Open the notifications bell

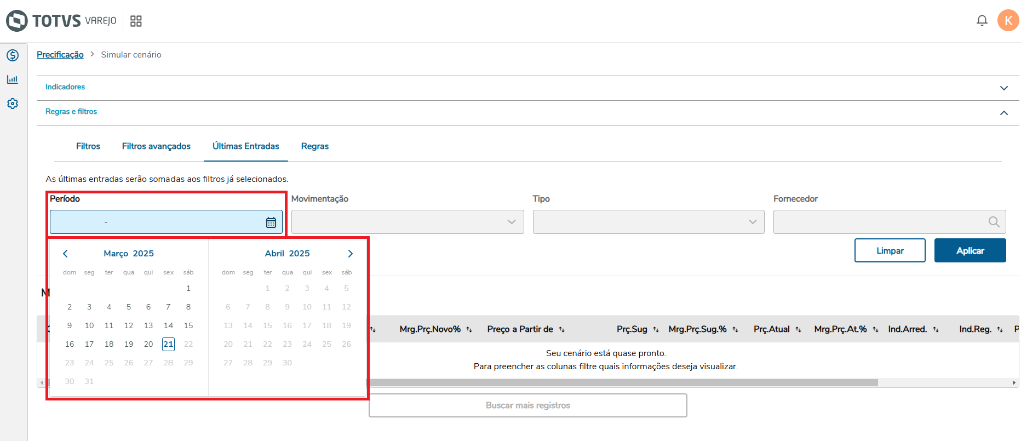click(x=982, y=21)
